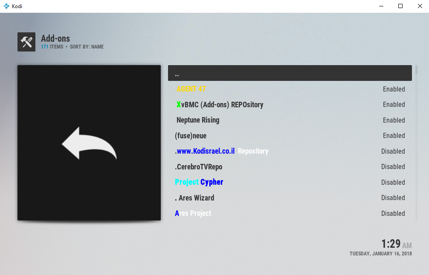Screen dimensions: 429x275
Task: Click Disabled status of Project Cypher
Action: pyautogui.click(x=393, y=182)
